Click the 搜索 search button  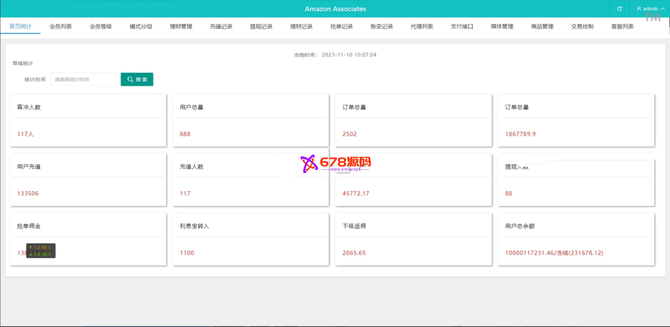click(137, 79)
